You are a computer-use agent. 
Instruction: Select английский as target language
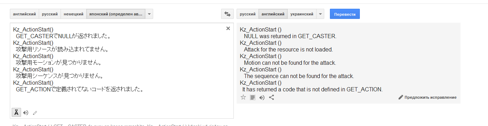(x=273, y=14)
